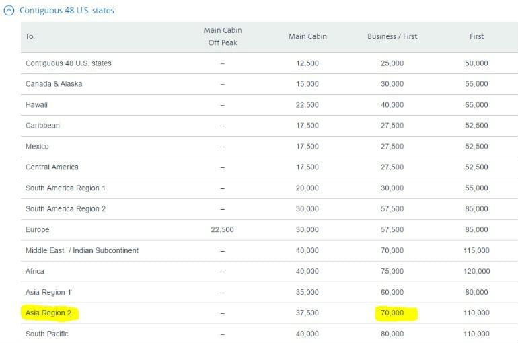Click Europe First 85,000 value
Image resolution: width=518 pixels, height=343 pixels.
point(476,229)
